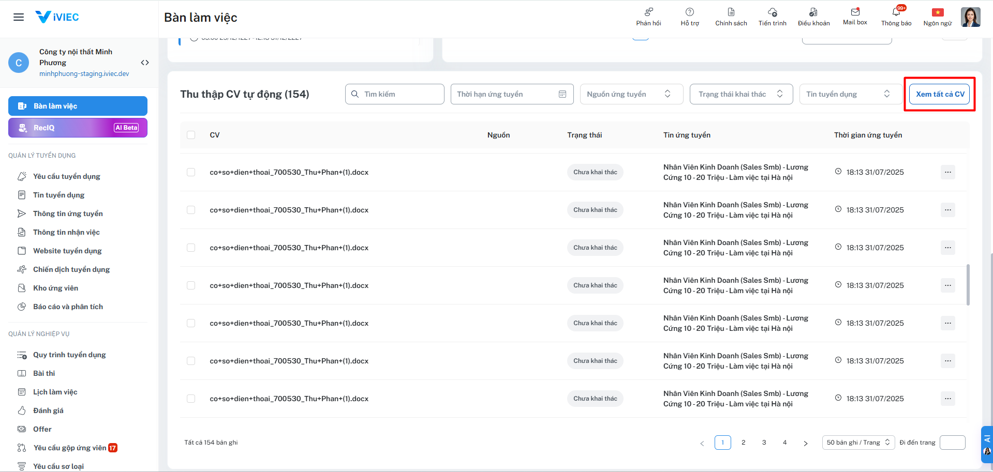
Task: Toggle the select-all CV checkbox in header
Action: coord(191,135)
